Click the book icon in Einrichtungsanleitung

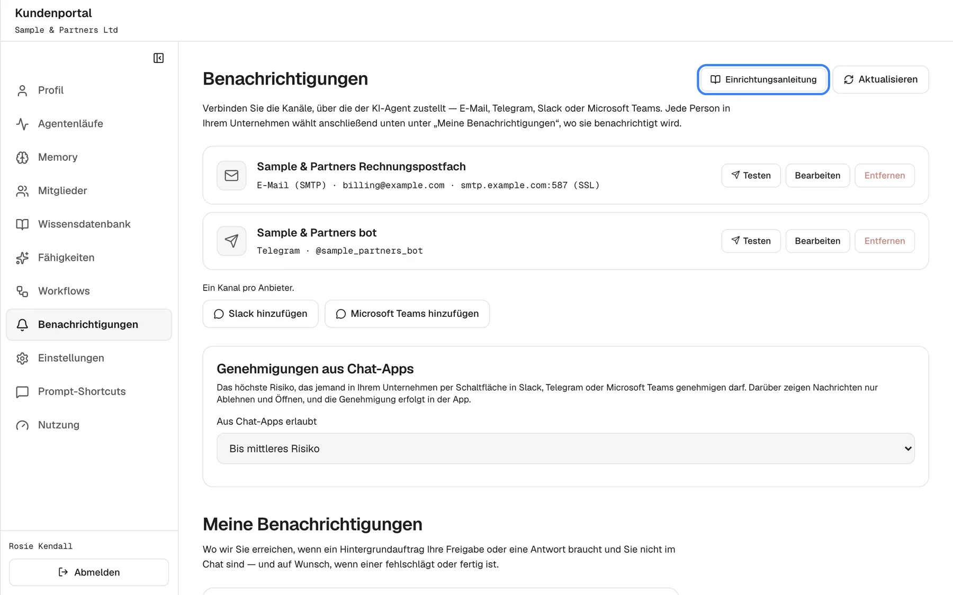point(715,79)
